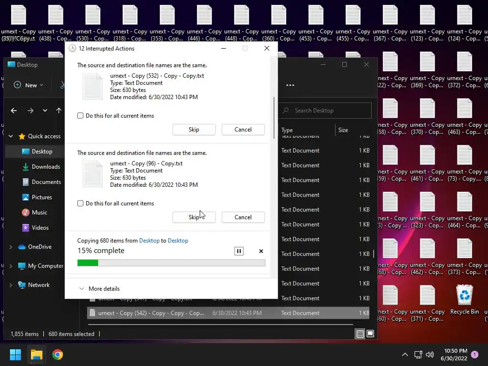Click Explorer vertical scrollbar
Image resolution: width=488 pixels, height=366 pixels.
coord(374,254)
